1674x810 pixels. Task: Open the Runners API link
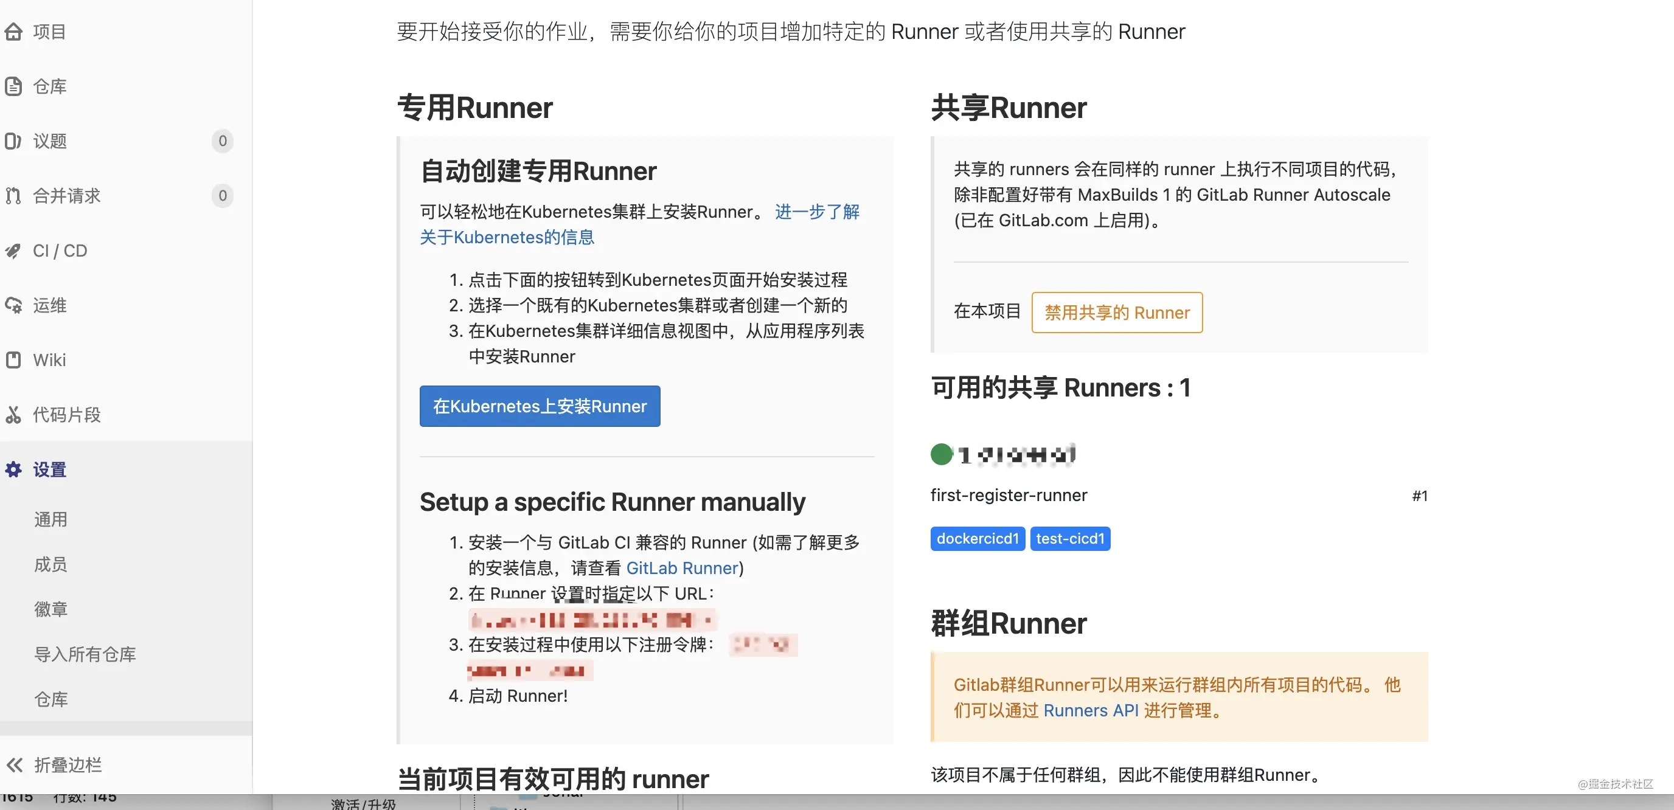(x=1091, y=710)
